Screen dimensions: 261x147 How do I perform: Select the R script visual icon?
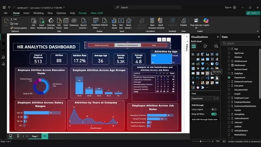tap(193, 78)
